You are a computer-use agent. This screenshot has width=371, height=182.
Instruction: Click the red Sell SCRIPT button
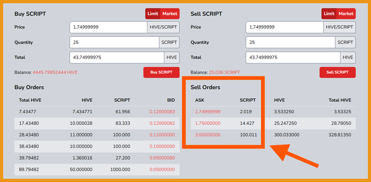(x=337, y=72)
